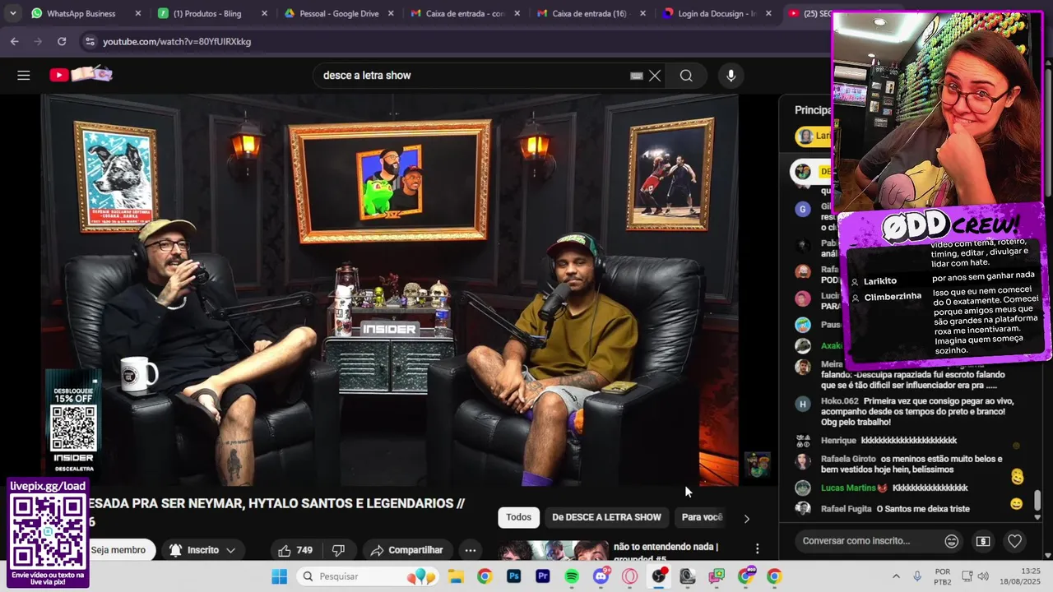Viewport: 1053px width, 592px height.
Task: Click Lucas Martins' chat username
Action: (847, 488)
